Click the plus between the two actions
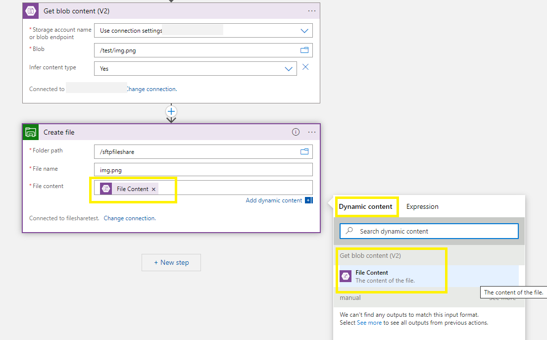Image resolution: width=547 pixels, height=340 pixels. [171, 111]
